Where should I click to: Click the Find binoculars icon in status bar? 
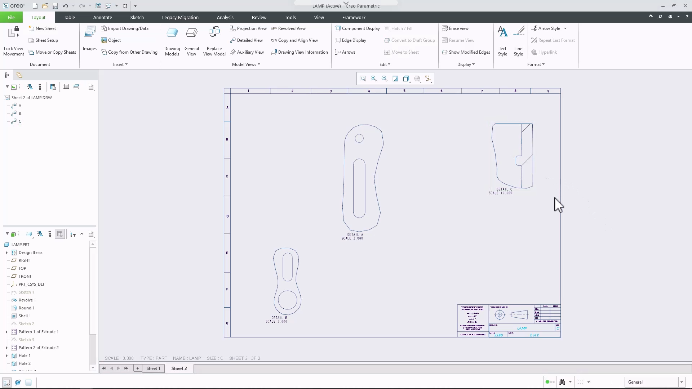[562, 382]
